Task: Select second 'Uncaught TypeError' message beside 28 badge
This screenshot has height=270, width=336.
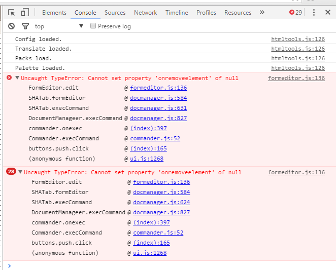Action: tap(132, 172)
